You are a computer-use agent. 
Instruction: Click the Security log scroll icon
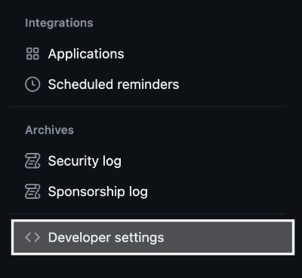pos(32,161)
